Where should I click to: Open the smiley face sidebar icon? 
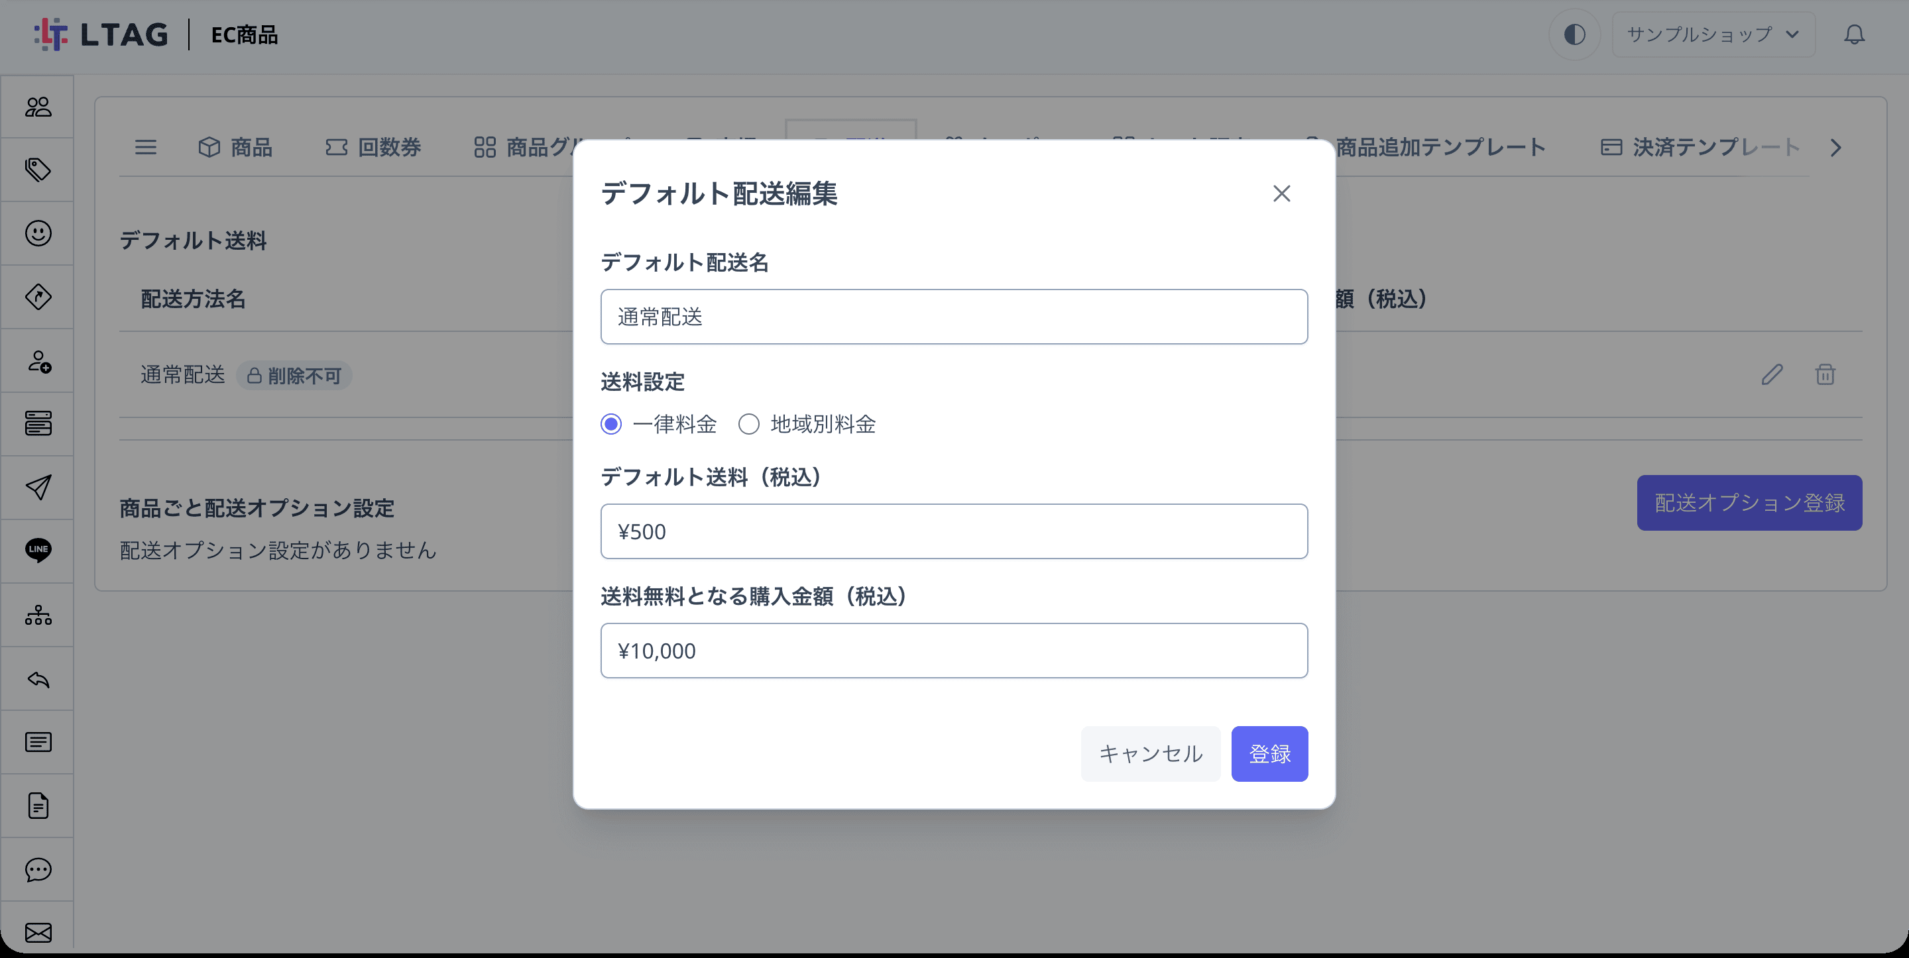38,233
